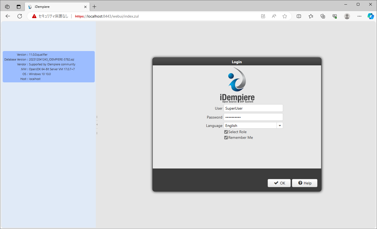Image resolution: width=377 pixels, height=229 pixels.
Task: Click the red security warning icon
Action: [34, 16]
